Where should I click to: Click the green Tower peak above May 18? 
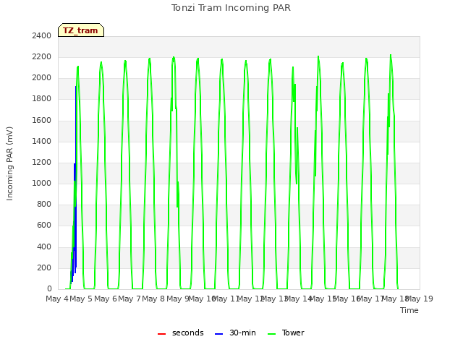pyautogui.click(x=391, y=56)
